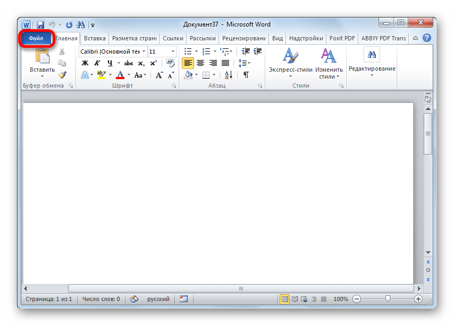The height and width of the screenshot is (326, 454).
Task: Toggle bold formatting with the Ж button
Action: (85, 63)
